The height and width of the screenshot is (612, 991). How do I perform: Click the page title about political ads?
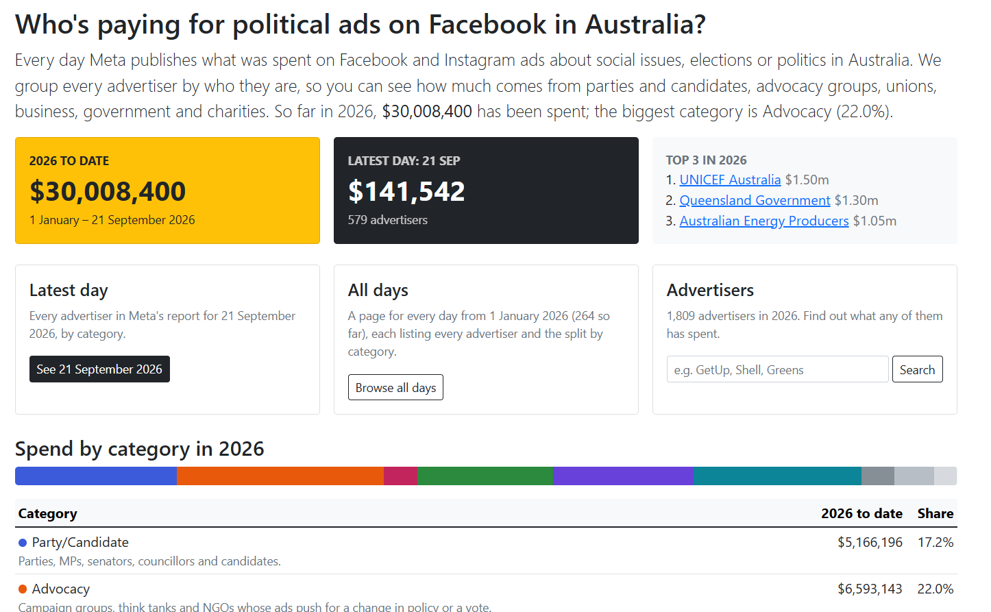(x=360, y=25)
